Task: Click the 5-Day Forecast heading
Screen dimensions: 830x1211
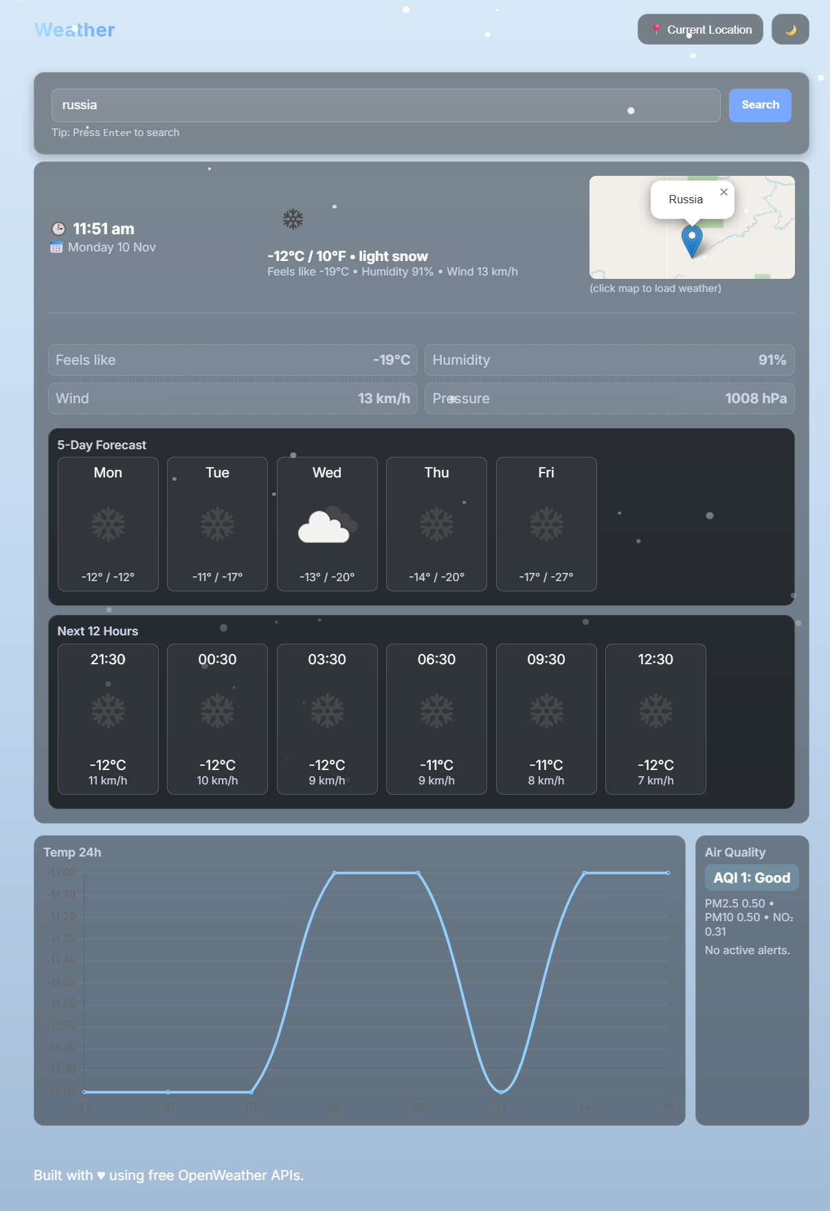Action: point(102,445)
